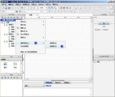
Task: Choose 线框图(W) in the 图表类型 submenu
Action: coord(55,43)
